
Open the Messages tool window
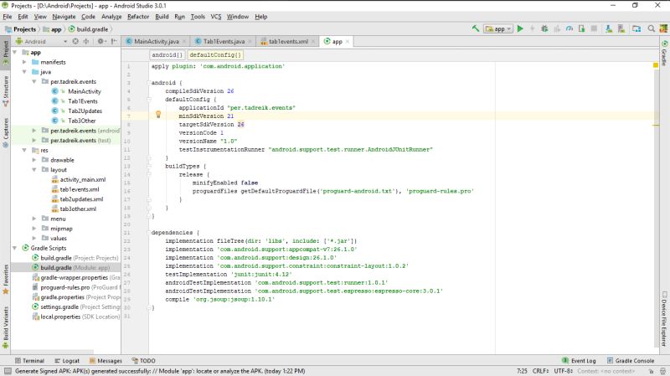(x=106, y=361)
